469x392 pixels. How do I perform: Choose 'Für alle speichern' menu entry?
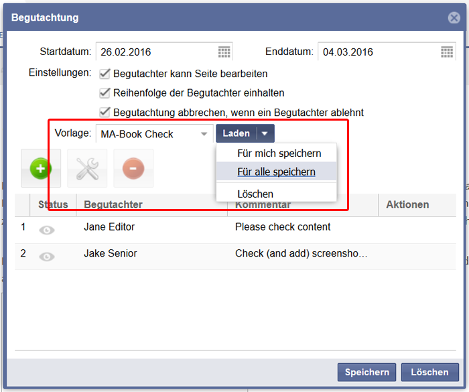[x=276, y=172]
